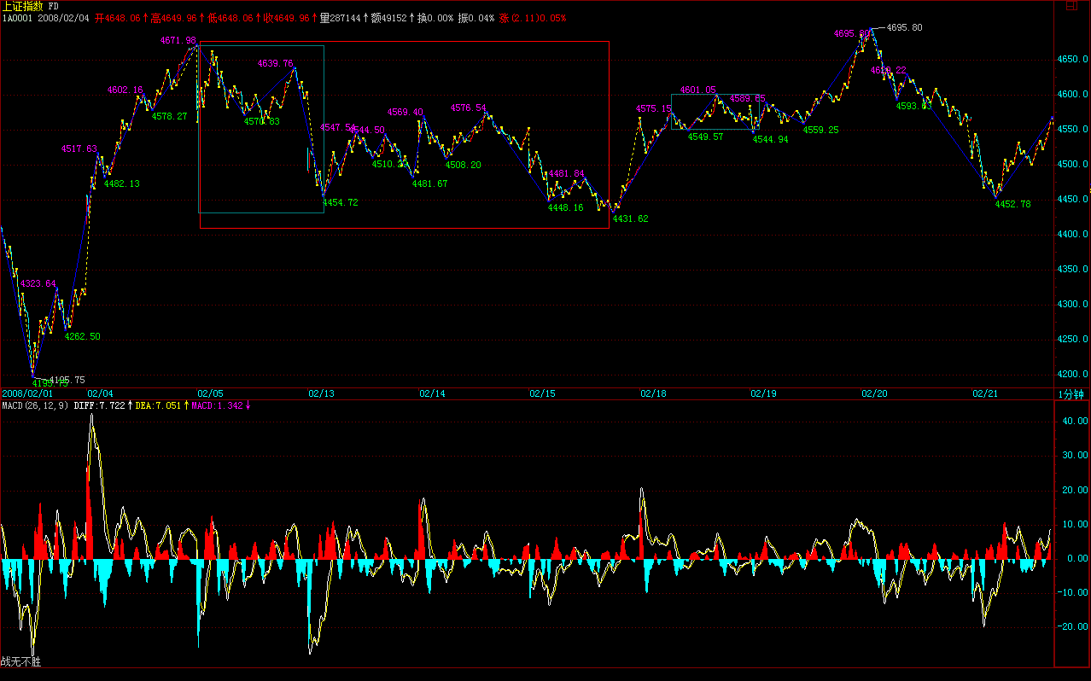Click the 4431.62 low price label
The width and height of the screenshot is (1091, 681).
point(630,218)
